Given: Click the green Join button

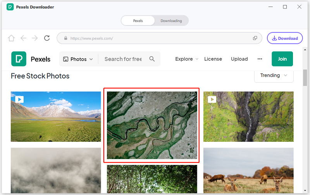Looking at the screenshot, I should tap(282, 59).
